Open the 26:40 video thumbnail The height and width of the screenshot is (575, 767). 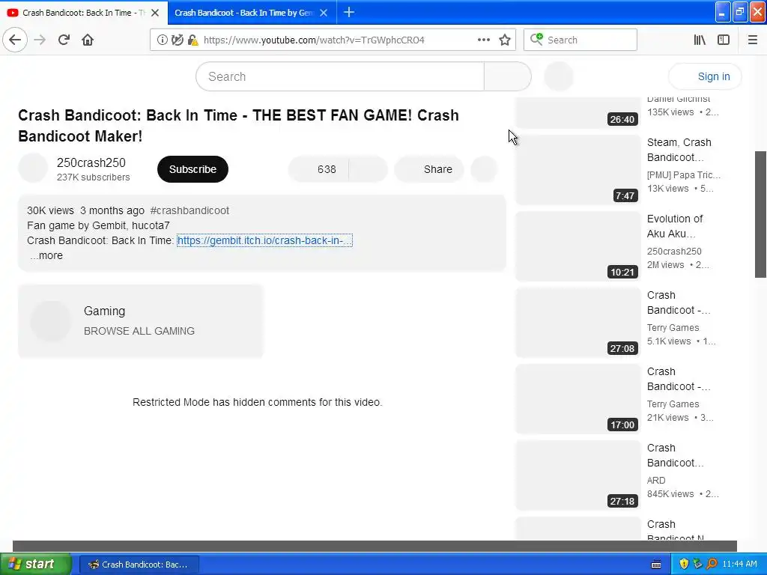[577, 112]
